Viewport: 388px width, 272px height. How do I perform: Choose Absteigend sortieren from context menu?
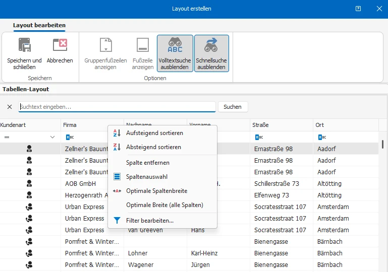(x=162, y=147)
